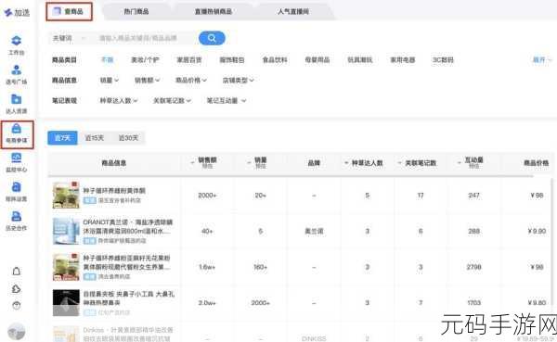This screenshot has height=342, width=557.
Task: Open the 工作台 workbench sidebar icon
Action: coord(17,41)
